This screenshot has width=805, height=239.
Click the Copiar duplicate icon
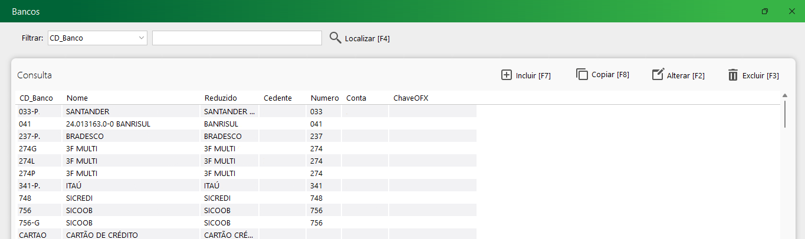pos(581,74)
